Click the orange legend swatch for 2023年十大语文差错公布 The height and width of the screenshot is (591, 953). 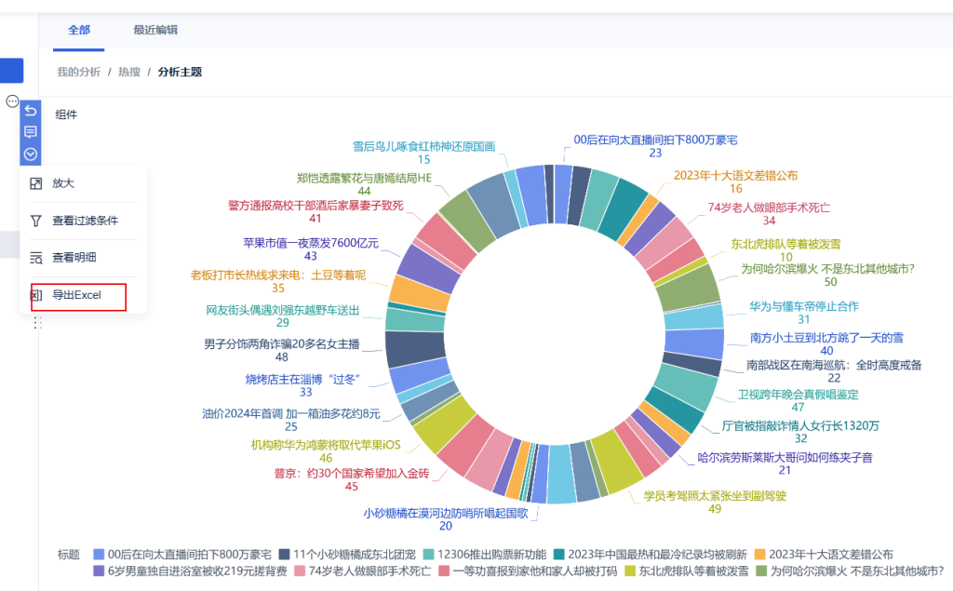(x=759, y=555)
